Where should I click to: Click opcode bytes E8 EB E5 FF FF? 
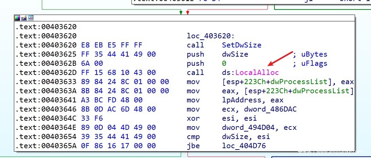pos(112,45)
